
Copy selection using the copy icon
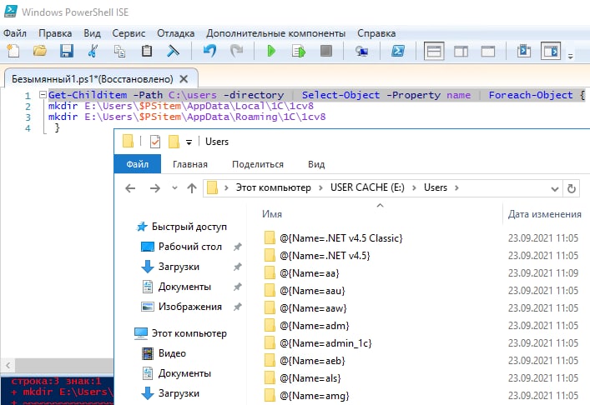click(x=119, y=51)
